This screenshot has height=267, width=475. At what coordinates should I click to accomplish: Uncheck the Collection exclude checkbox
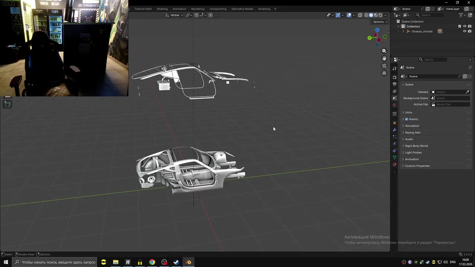(x=459, y=26)
